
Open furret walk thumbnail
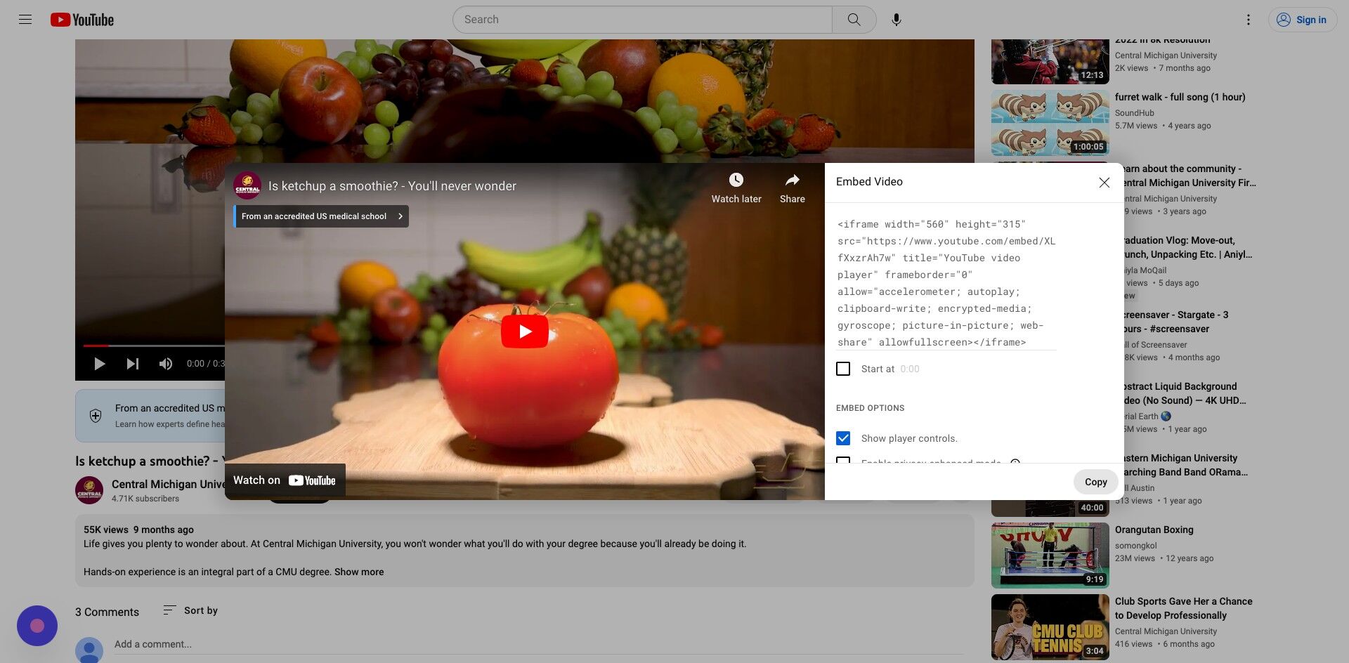click(x=1050, y=123)
